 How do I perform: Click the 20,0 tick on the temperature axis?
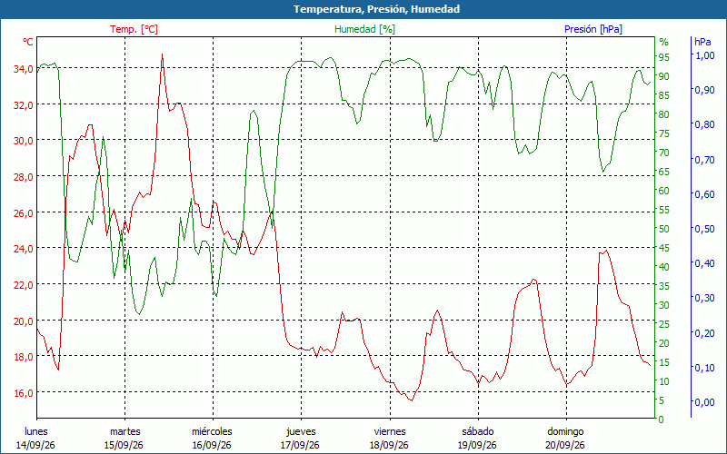click(x=24, y=321)
